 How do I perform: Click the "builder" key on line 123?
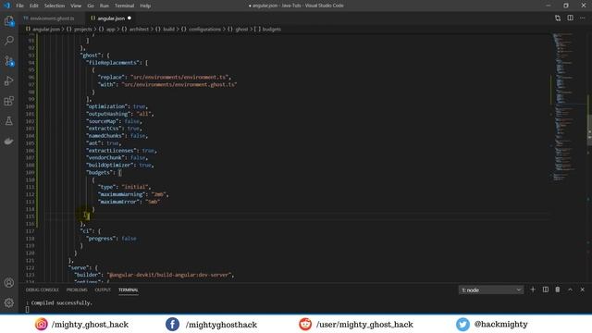tap(88, 275)
